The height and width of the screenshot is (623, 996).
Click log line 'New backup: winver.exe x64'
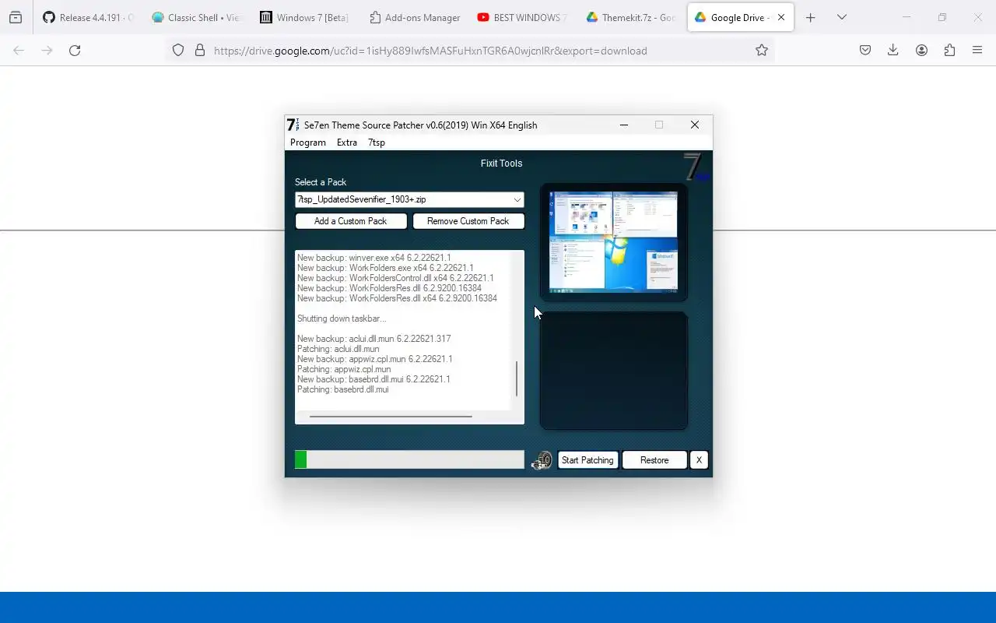[x=374, y=258]
